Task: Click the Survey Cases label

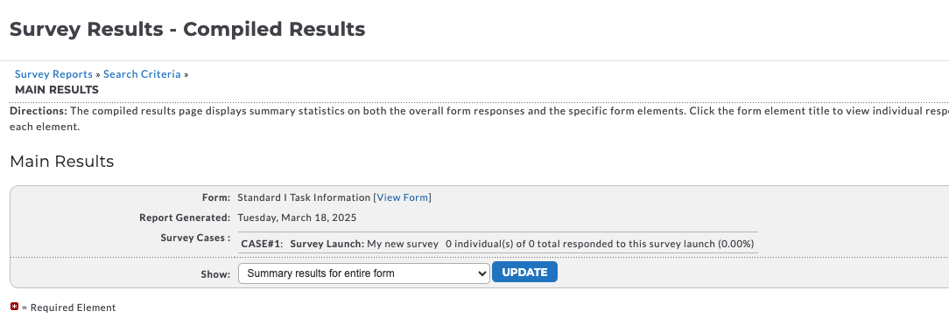Action: coord(195,238)
